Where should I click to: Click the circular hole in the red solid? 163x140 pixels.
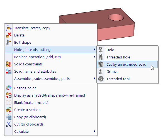[116, 17]
